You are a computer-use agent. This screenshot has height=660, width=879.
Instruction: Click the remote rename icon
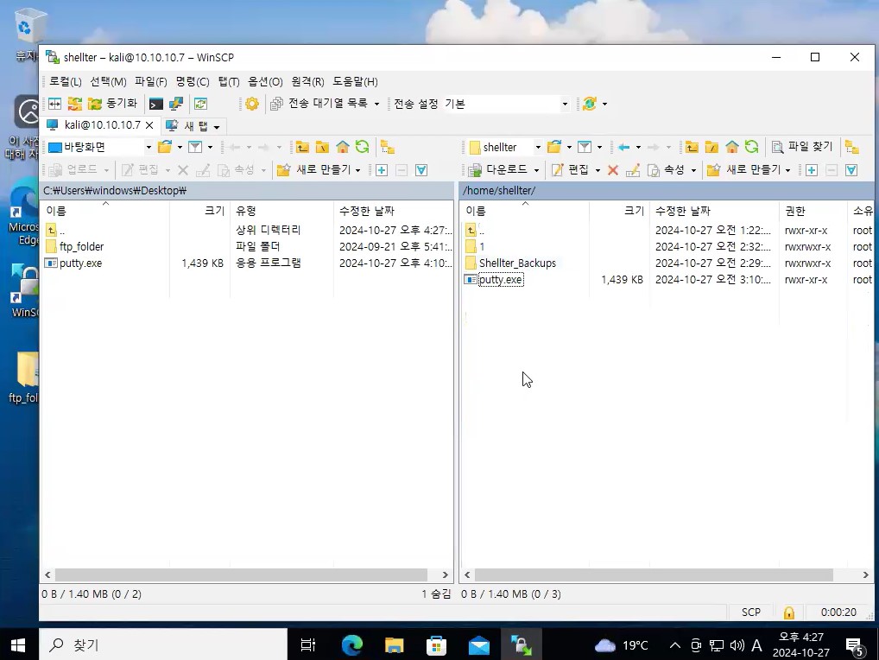point(633,170)
